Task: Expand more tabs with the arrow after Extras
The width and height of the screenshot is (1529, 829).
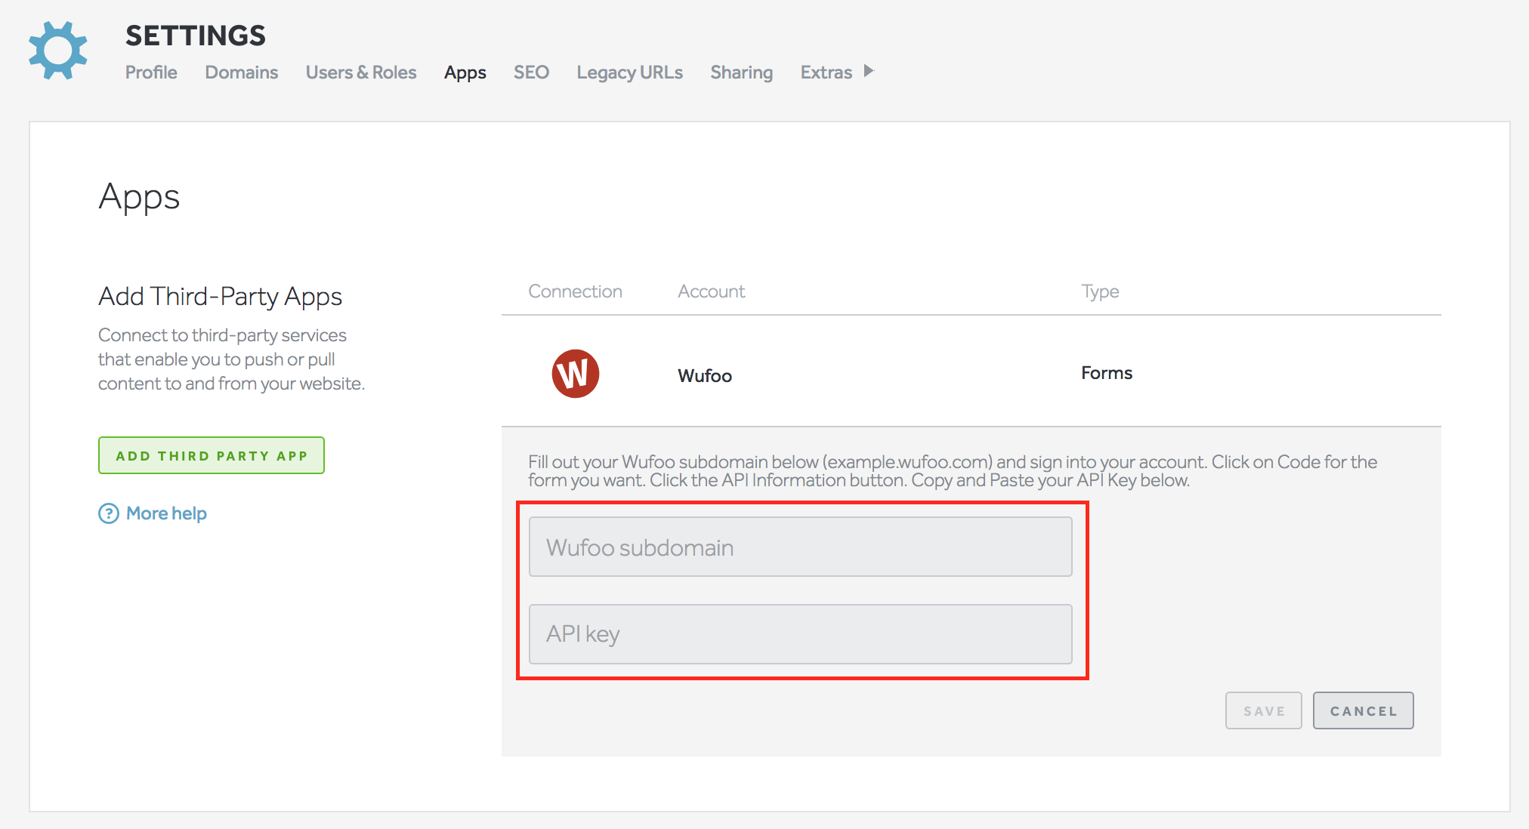Action: tap(869, 71)
